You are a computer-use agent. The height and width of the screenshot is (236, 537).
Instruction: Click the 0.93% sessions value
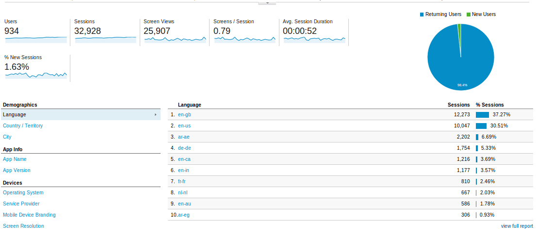pos(487,215)
